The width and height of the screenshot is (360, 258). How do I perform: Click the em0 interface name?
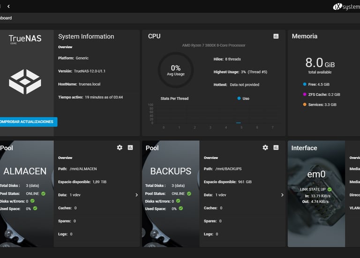coord(316,175)
